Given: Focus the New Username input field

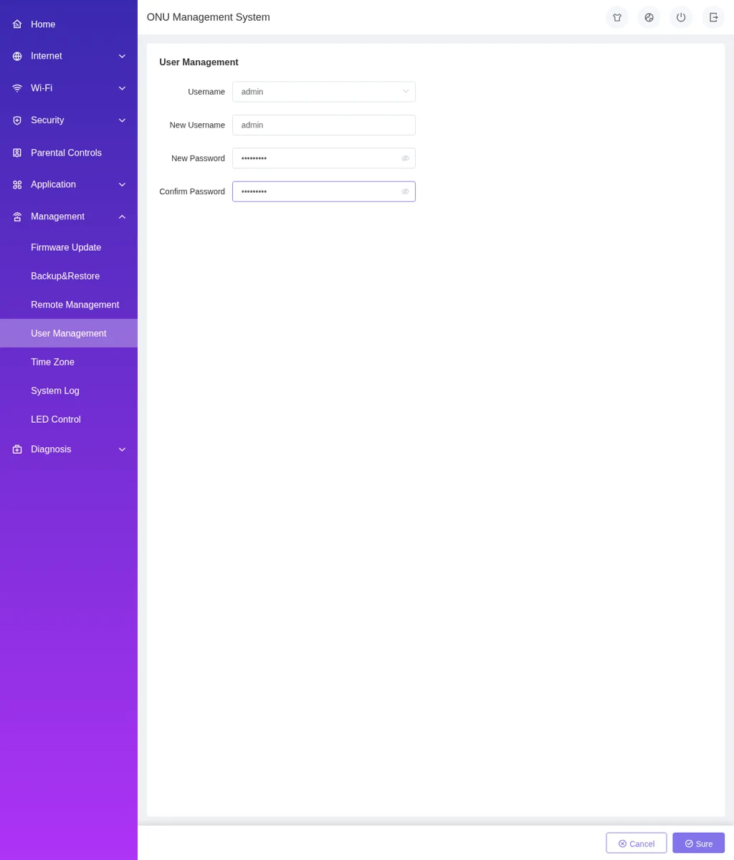Looking at the screenshot, I should point(324,125).
